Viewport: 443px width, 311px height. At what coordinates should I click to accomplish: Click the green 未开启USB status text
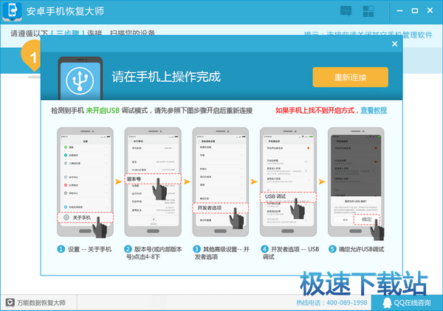103,111
